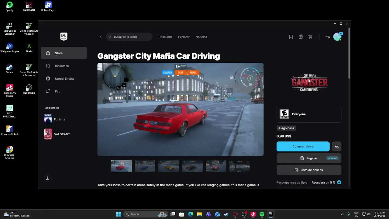Select Roblox Player desktop shortcut
Viewport: 389px width, 219px height.
(x=49, y=6)
